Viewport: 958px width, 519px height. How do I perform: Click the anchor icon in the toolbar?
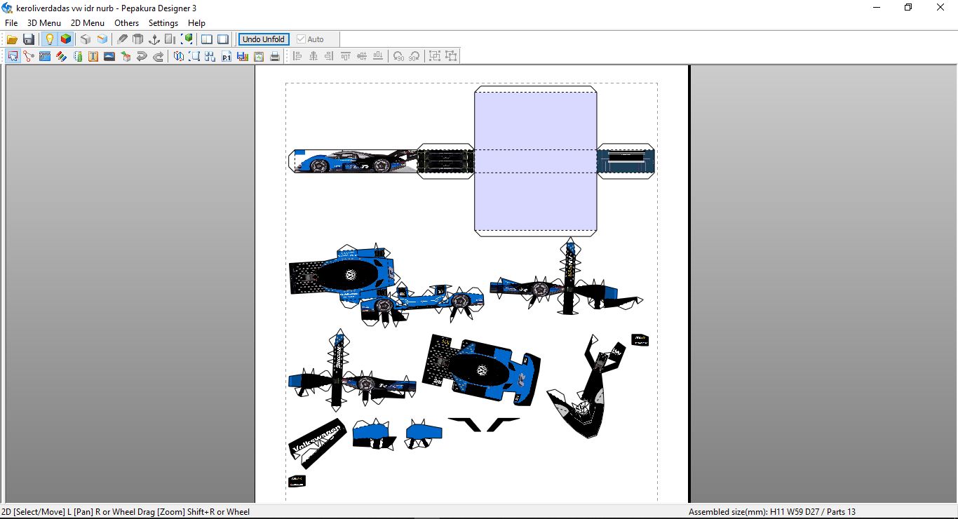154,39
